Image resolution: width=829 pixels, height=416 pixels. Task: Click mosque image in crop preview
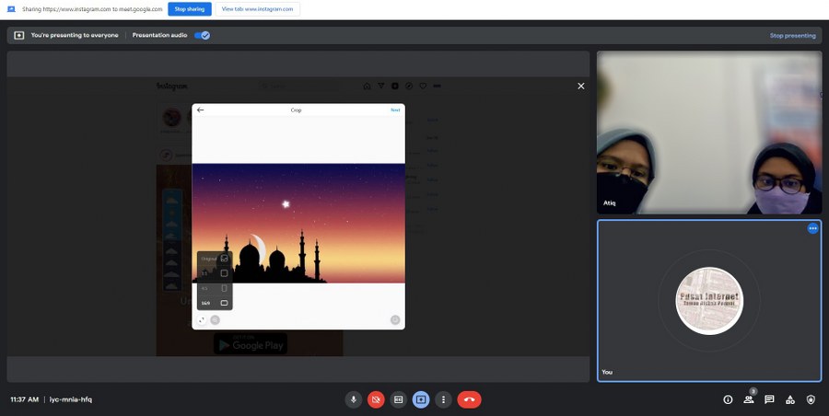[298, 223]
